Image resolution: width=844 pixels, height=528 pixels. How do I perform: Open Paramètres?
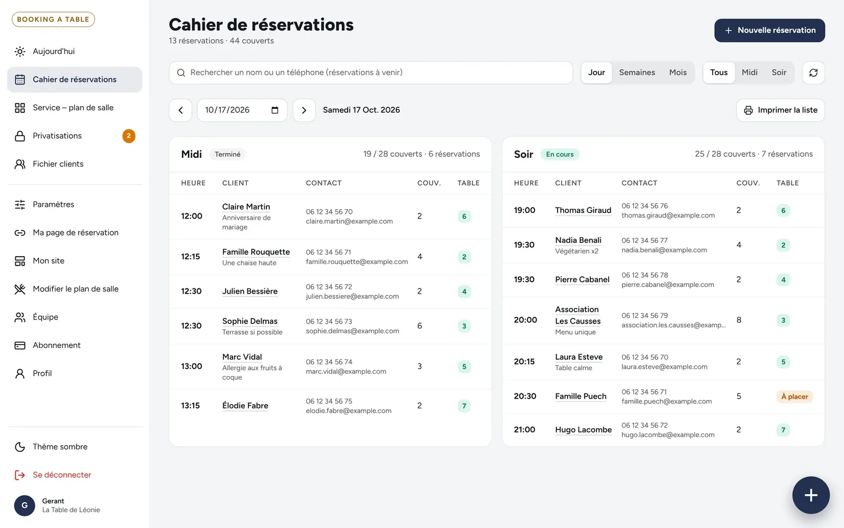coord(75,204)
